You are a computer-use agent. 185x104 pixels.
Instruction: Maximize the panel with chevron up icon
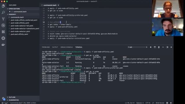point(163,47)
